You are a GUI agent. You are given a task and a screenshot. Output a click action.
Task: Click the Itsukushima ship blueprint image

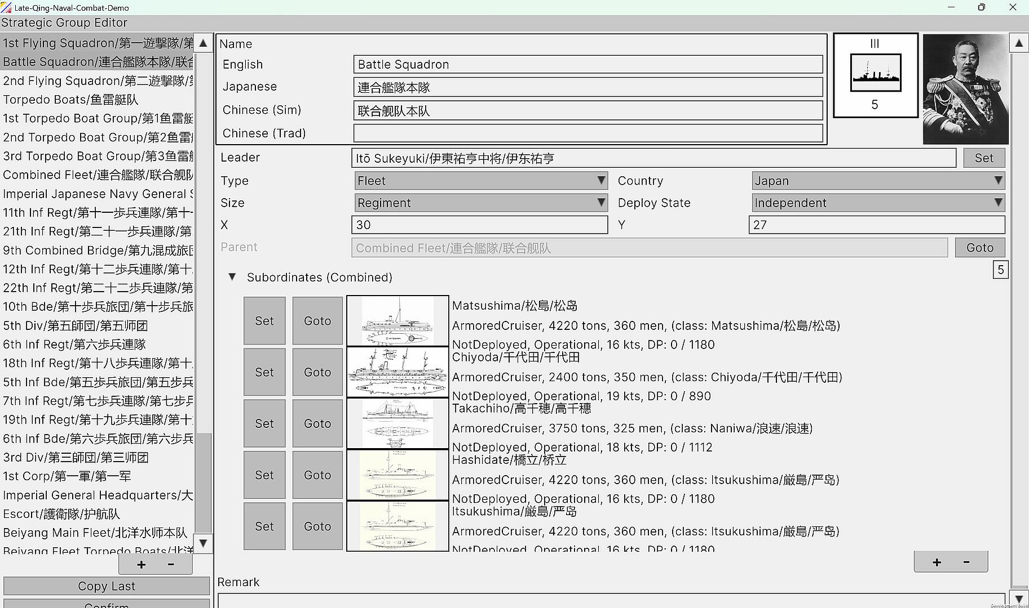click(398, 526)
